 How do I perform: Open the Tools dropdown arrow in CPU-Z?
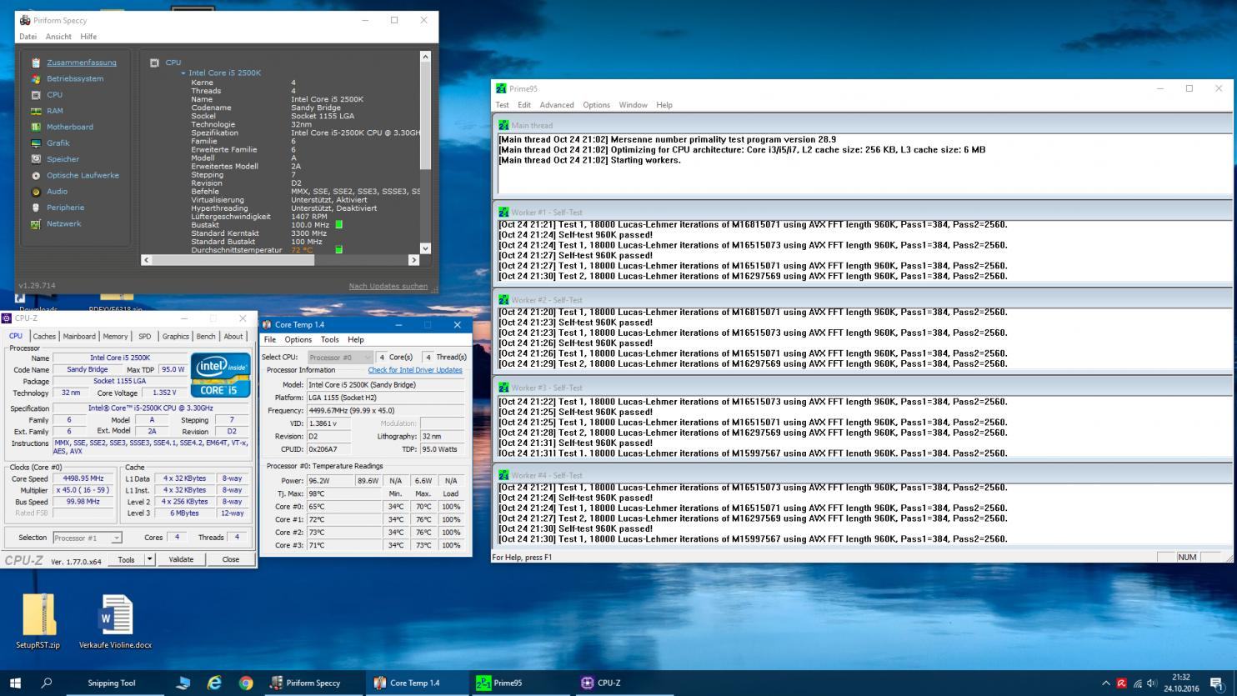[150, 559]
